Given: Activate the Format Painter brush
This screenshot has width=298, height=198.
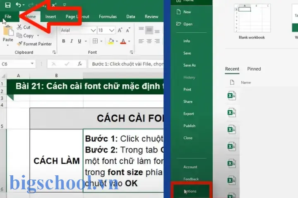Looking at the screenshot, I should click(34, 44).
